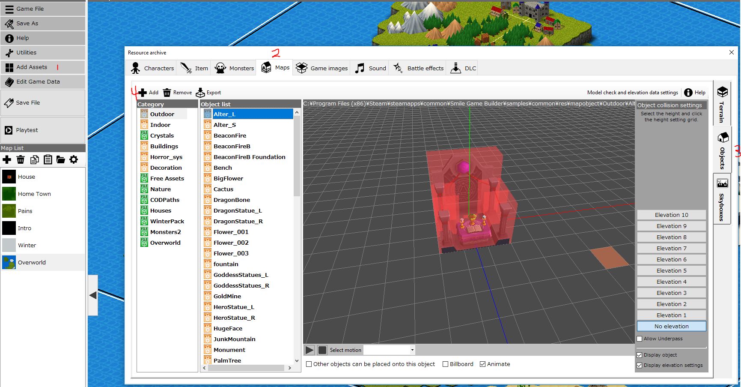Screen dimensions: 741x387
Task: Click Object list horizontal scroll right arrow
Action: click(x=290, y=368)
